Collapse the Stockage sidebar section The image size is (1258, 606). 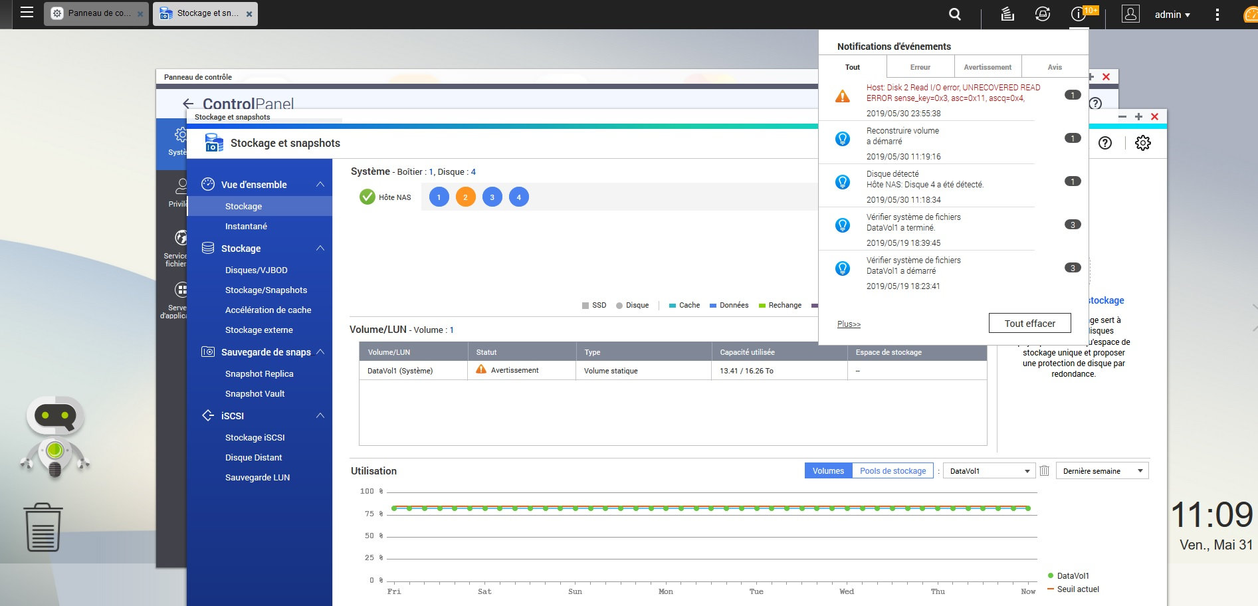coord(320,248)
